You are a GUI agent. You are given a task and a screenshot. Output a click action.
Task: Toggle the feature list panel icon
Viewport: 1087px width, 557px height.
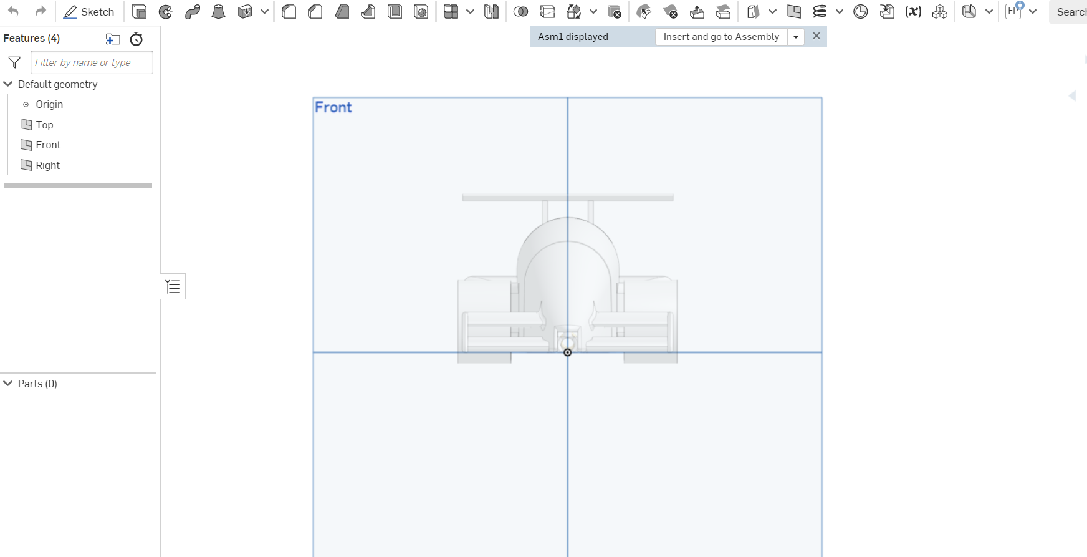point(173,286)
